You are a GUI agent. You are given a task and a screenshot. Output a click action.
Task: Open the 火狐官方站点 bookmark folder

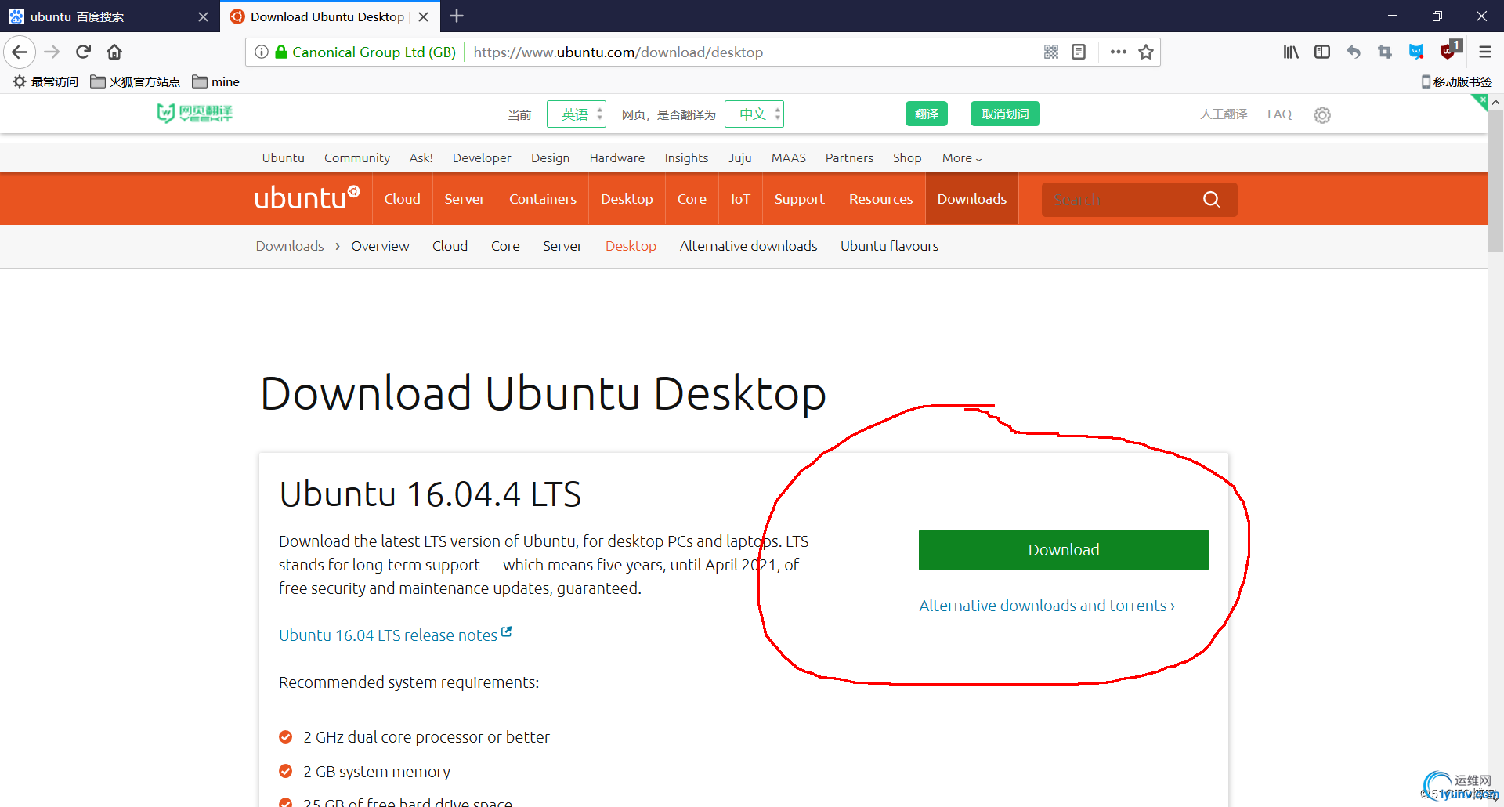(135, 81)
